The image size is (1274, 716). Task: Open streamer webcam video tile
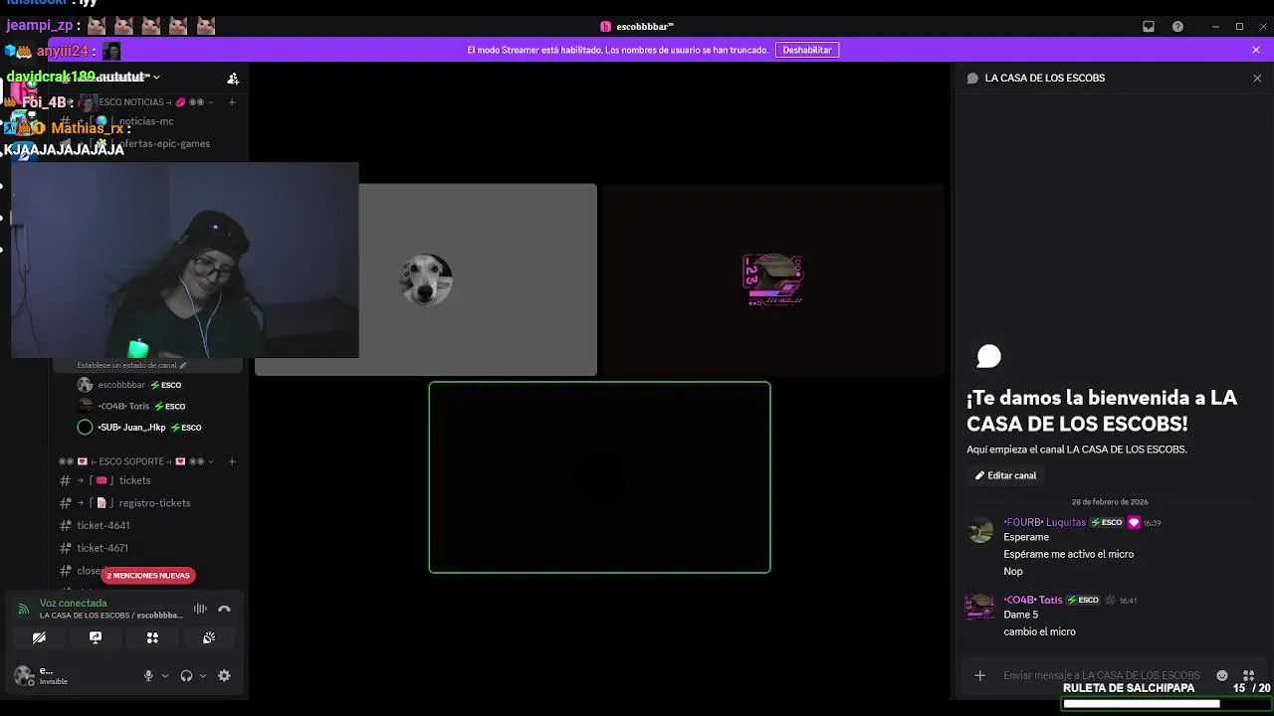184,260
